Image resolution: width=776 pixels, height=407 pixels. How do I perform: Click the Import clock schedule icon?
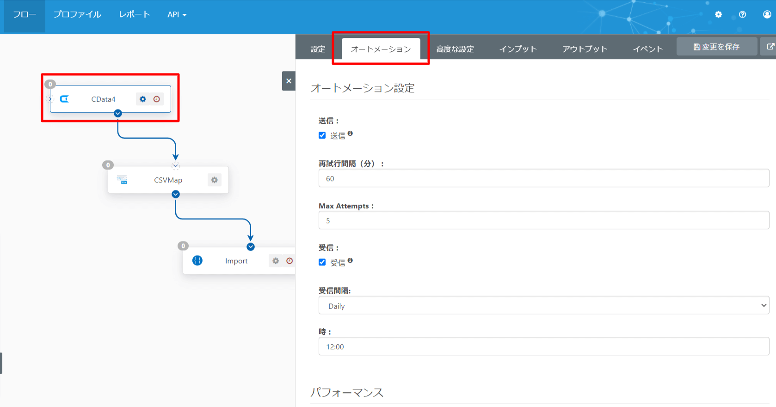coord(289,261)
